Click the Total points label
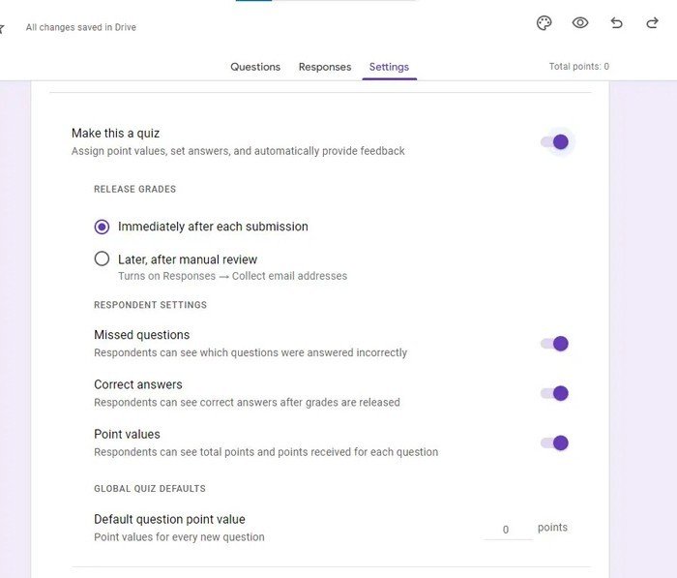 (x=578, y=67)
